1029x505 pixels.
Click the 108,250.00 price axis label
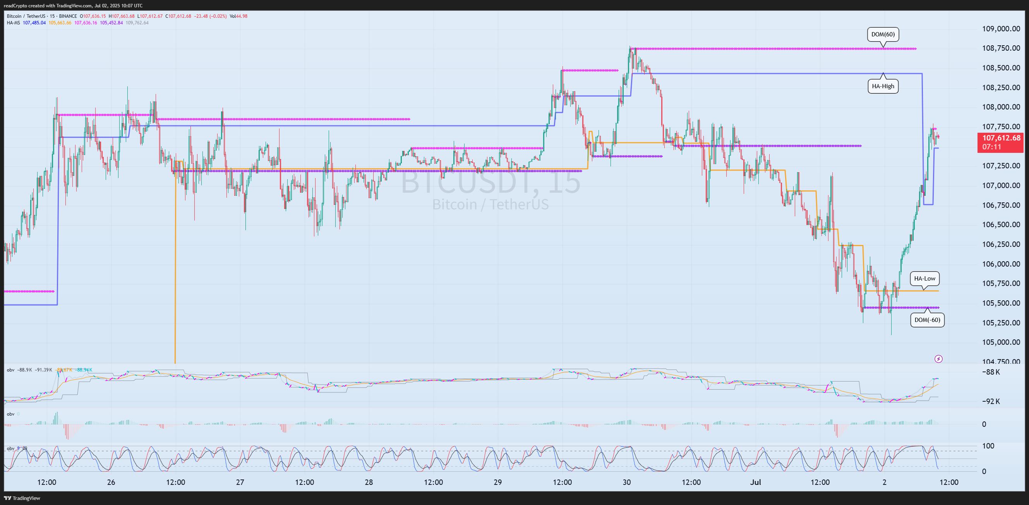click(x=1001, y=87)
